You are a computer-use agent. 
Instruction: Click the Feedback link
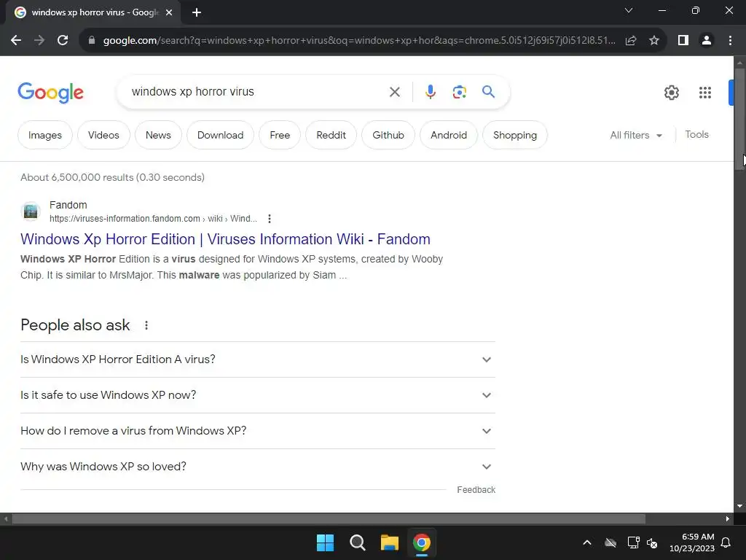[x=476, y=490]
